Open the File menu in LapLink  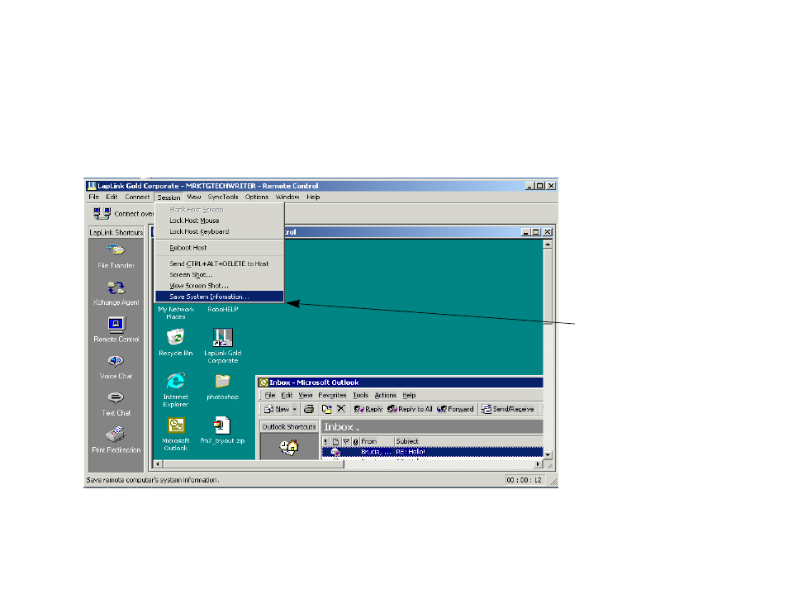pyautogui.click(x=94, y=197)
